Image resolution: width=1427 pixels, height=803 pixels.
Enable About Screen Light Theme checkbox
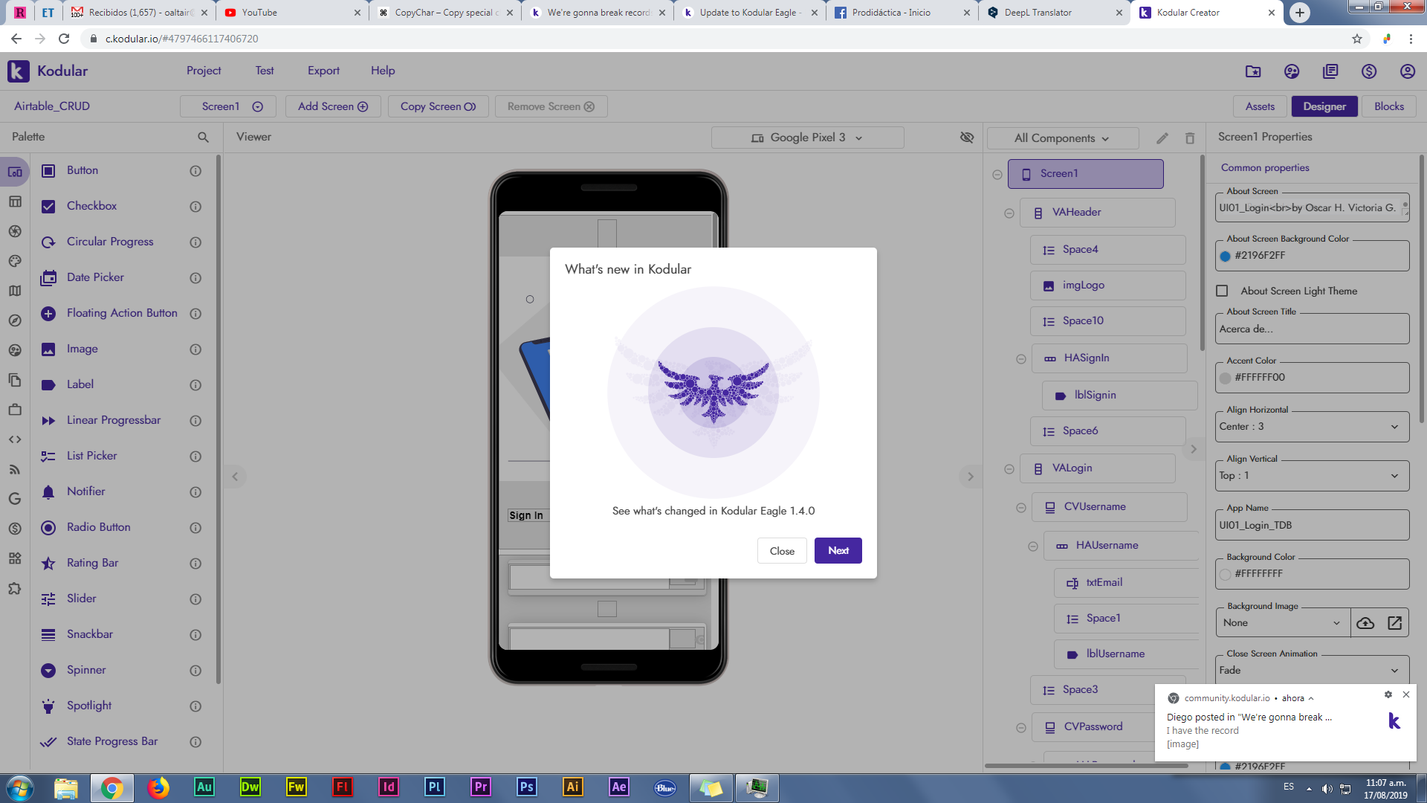tap(1223, 291)
